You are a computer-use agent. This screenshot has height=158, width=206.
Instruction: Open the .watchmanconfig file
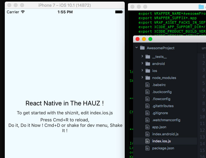tap(166, 120)
